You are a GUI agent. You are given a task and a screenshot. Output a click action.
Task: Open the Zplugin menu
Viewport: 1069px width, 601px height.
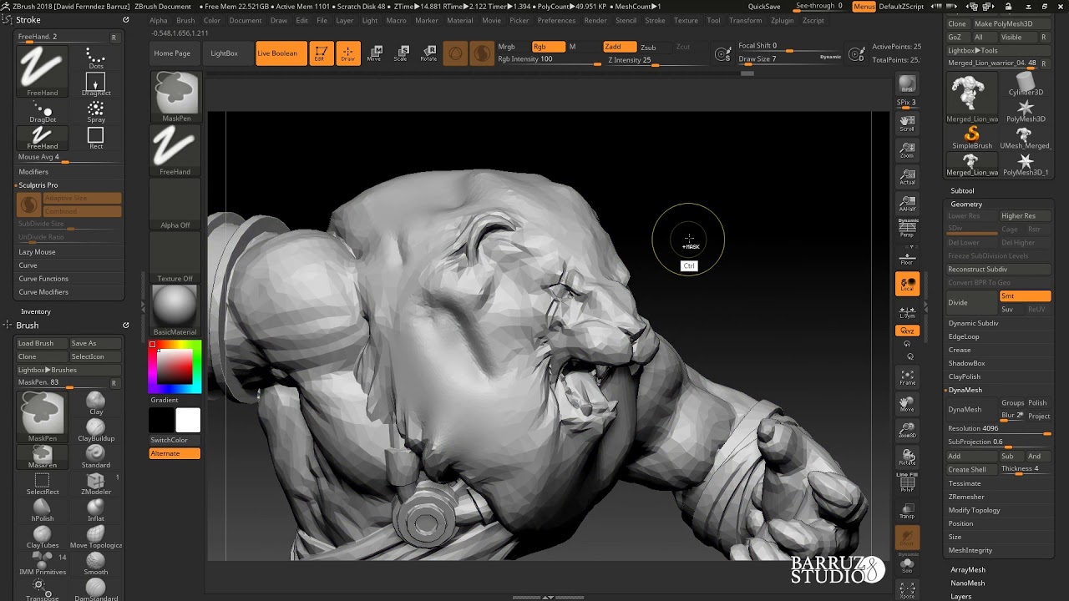(782, 20)
